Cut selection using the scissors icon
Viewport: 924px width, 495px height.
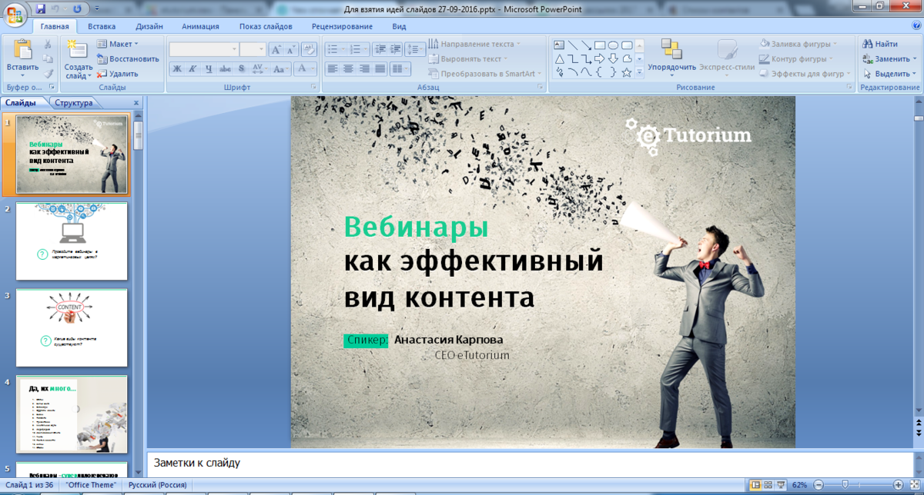(49, 45)
